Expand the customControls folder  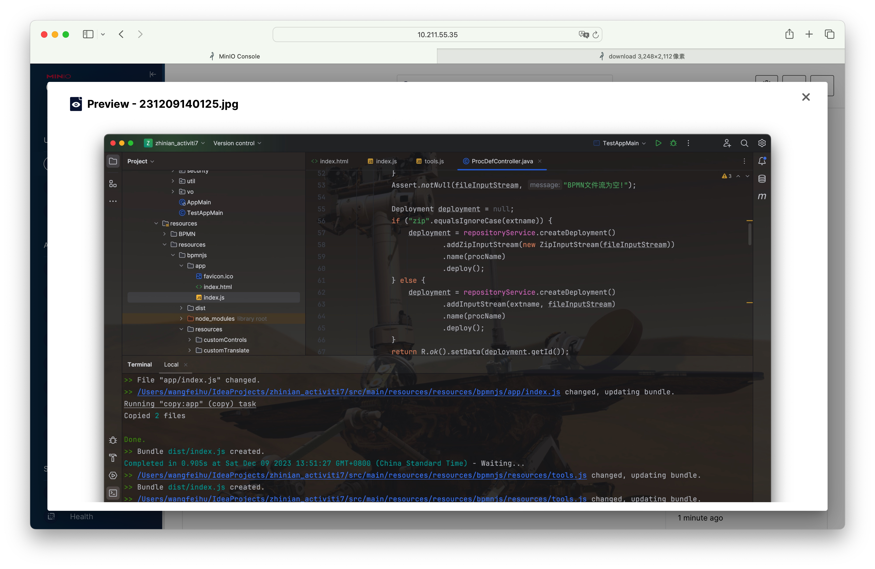(190, 340)
